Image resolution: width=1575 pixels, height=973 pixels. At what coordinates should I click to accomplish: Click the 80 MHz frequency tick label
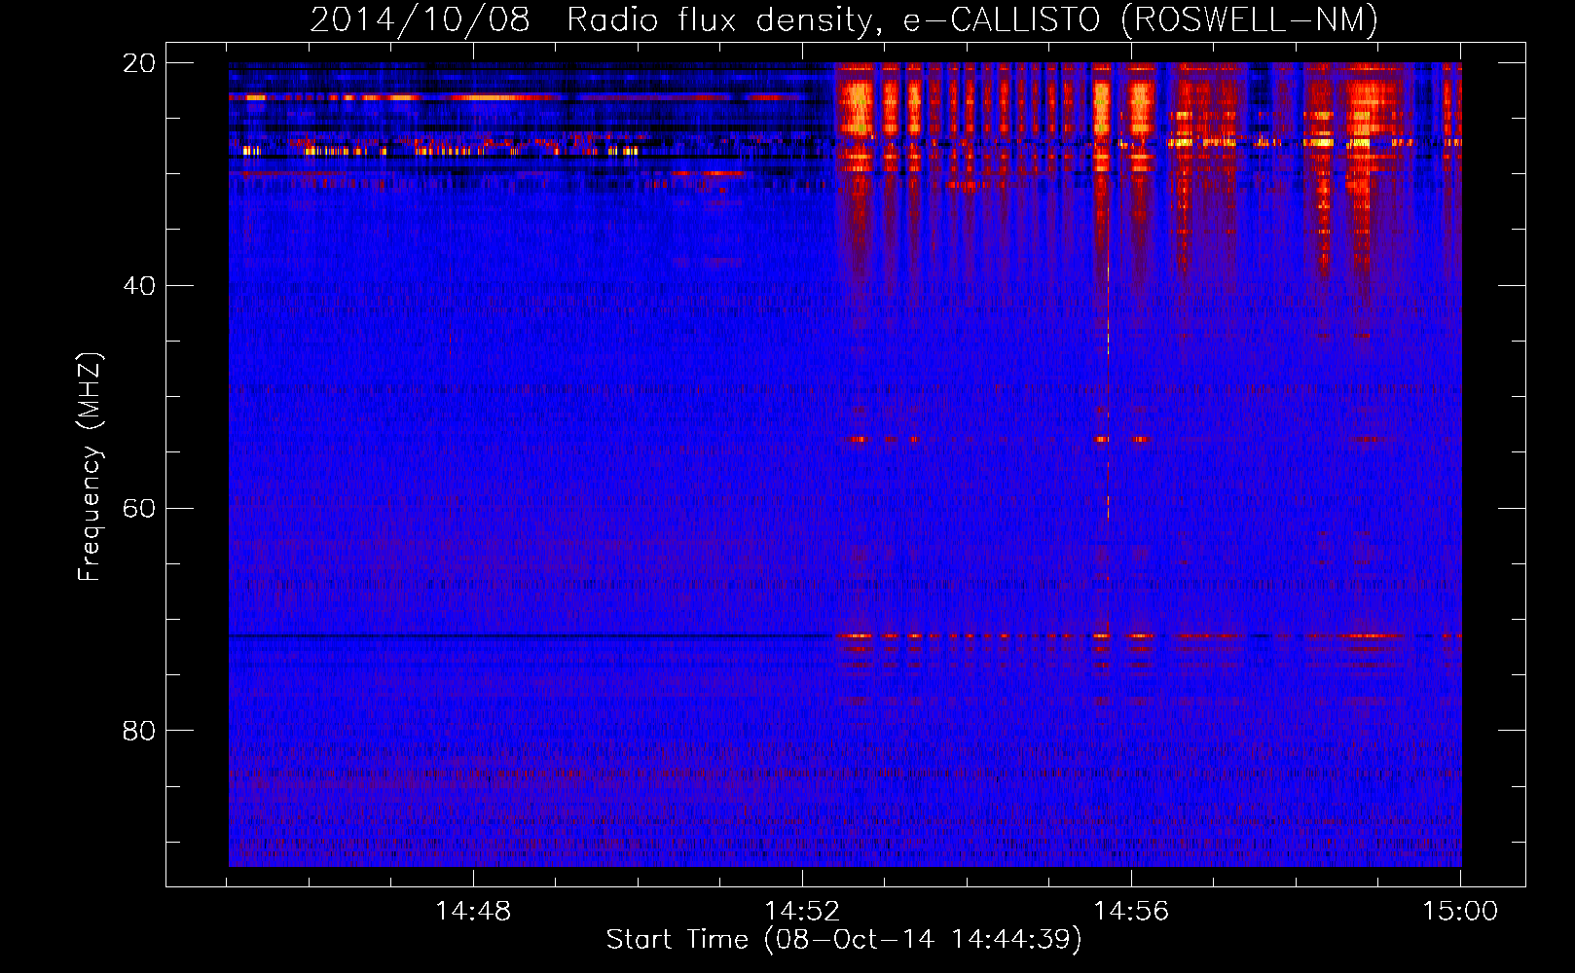[x=138, y=731]
